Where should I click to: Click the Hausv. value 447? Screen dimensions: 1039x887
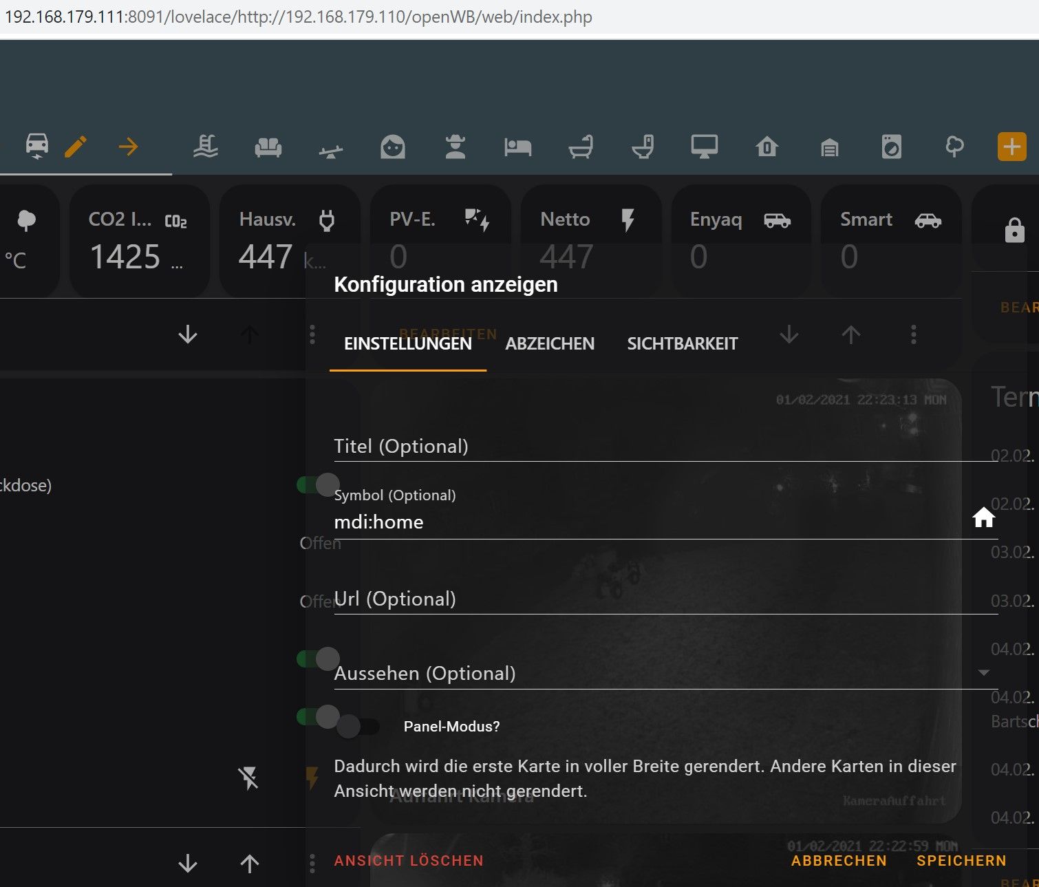[x=266, y=257]
